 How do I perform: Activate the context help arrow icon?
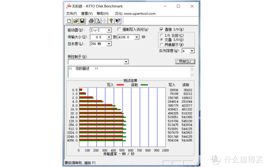click(118, 21)
